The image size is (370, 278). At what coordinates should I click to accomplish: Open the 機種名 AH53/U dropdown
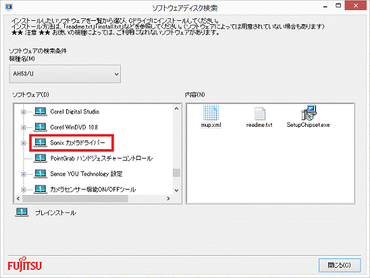coord(65,74)
